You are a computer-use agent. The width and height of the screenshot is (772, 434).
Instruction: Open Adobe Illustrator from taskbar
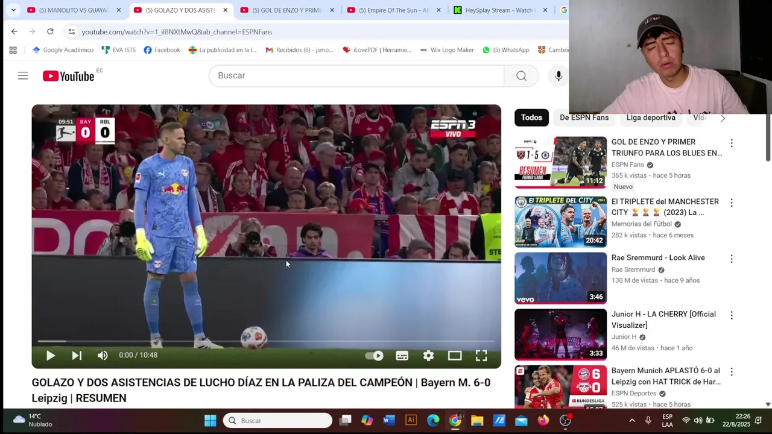[x=411, y=421]
